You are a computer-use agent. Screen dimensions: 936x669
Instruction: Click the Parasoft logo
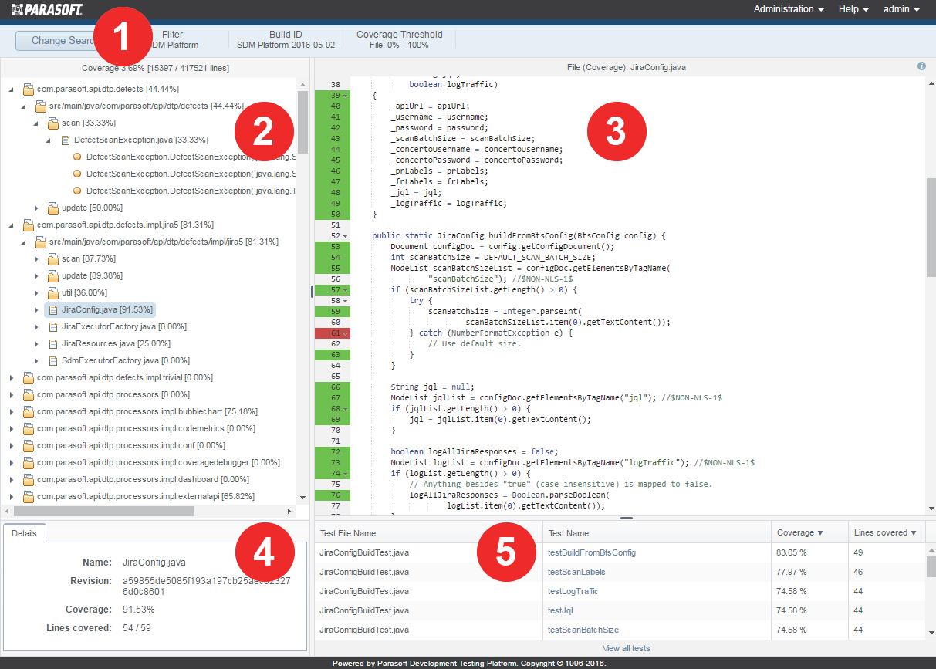click(46, 9)
